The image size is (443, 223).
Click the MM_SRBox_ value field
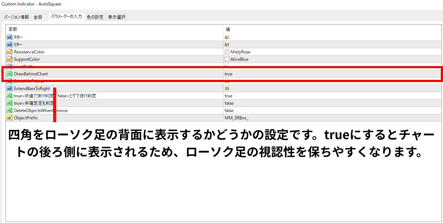point(332,118)
